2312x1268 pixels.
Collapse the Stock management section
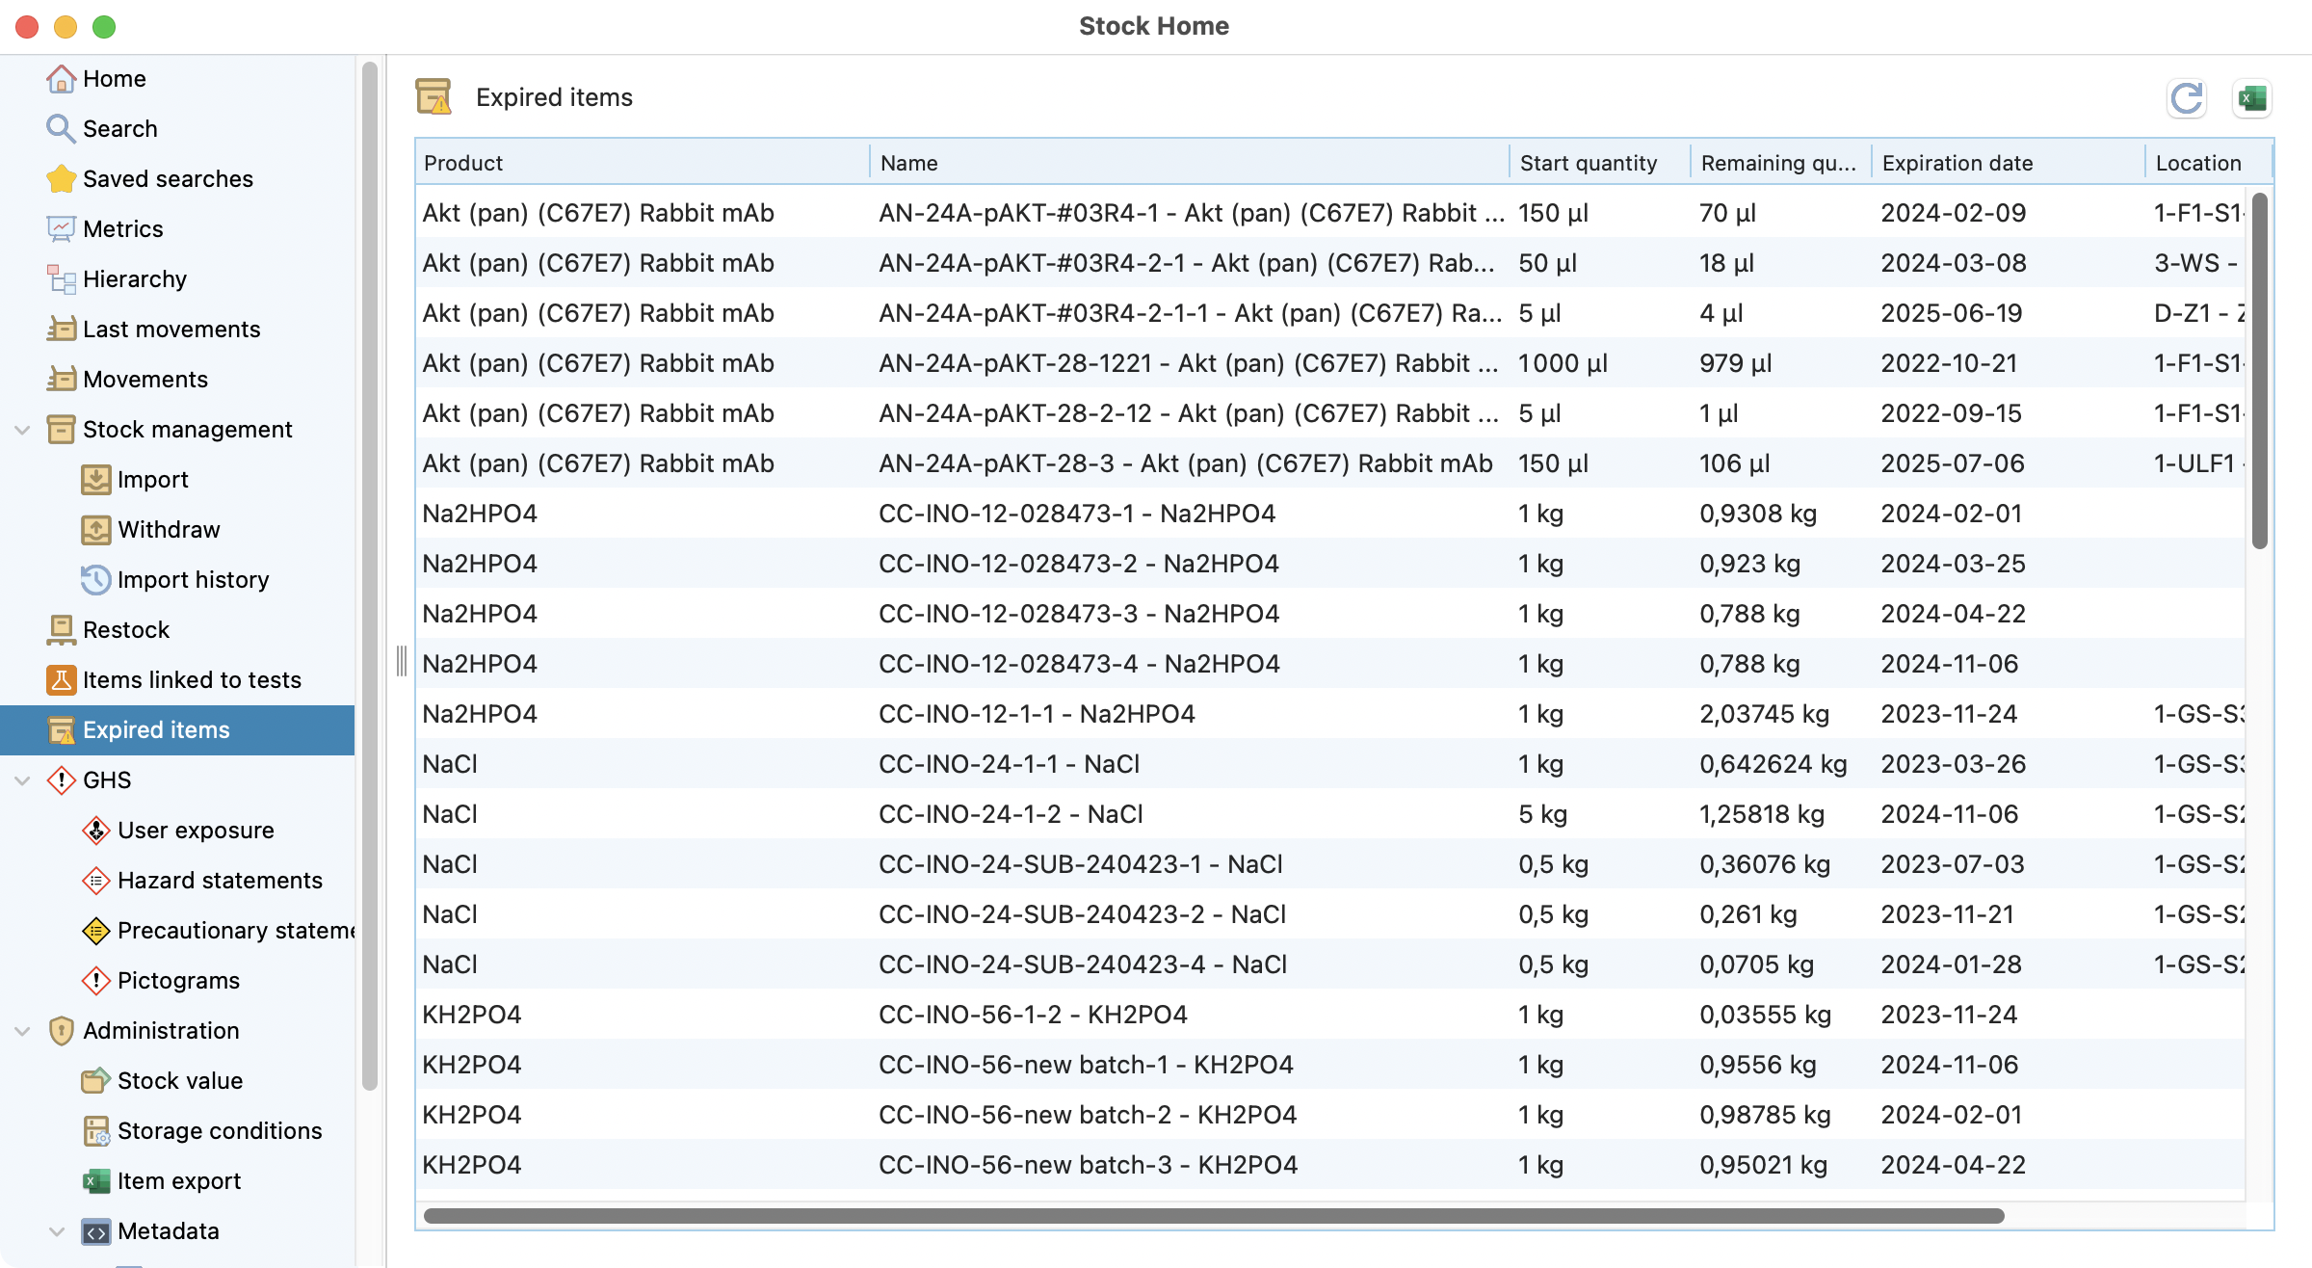point(22,430)
